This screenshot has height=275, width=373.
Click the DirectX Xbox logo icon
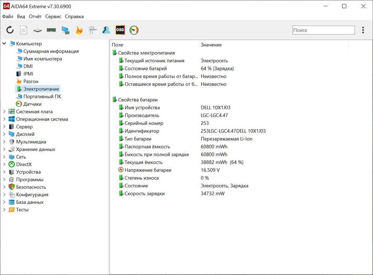tap(11, 164)
